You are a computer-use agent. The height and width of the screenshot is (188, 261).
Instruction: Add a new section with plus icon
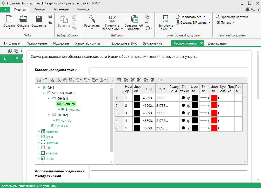pos(4,51)
